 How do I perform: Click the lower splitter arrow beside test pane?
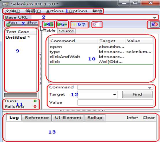[40, 83]
